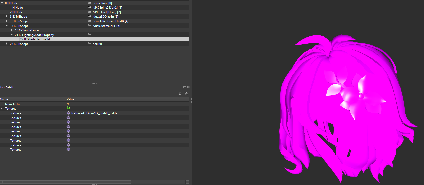The height and width of the screenshot is (185, 424).
Task: Click the Txt icon next to NPC Head
Action: coord(90,12)
